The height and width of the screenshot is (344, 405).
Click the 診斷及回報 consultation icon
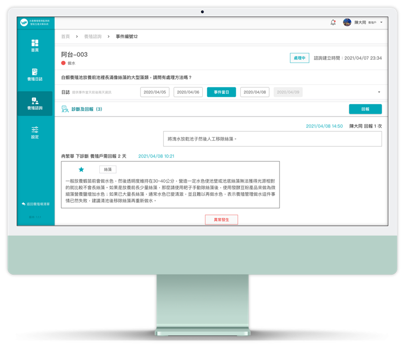tap(65, 109)
